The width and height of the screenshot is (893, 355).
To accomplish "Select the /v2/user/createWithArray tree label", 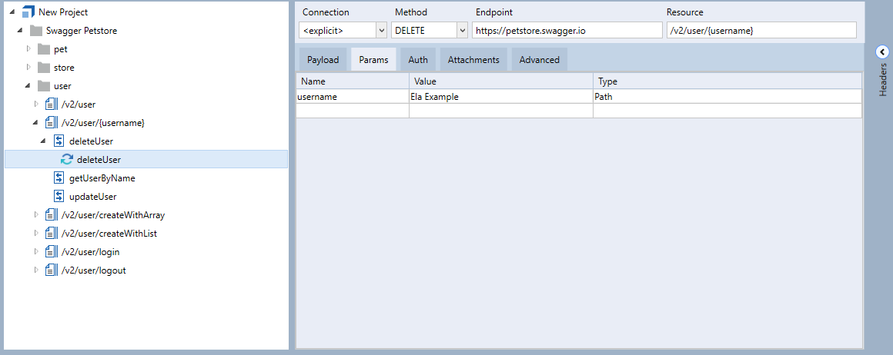I will tap(113, 215).
